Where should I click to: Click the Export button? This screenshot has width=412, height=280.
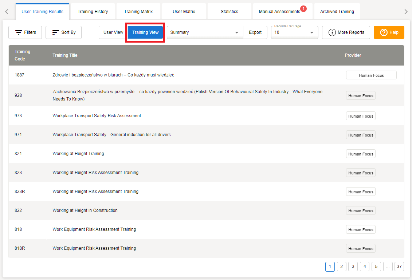click(x=255, y=32)
